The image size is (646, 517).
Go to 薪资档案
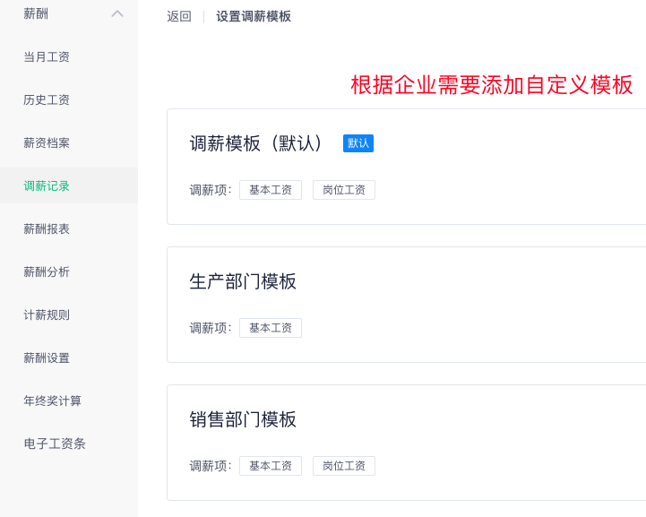pyautogui.click(x=47, y=143)
